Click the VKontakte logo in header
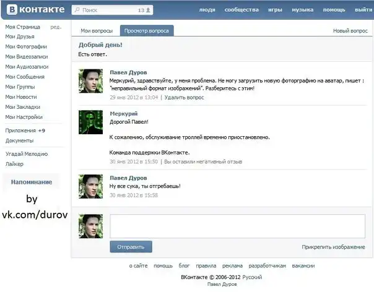Screen dimensions: 374x292 (x=35, y=10)
